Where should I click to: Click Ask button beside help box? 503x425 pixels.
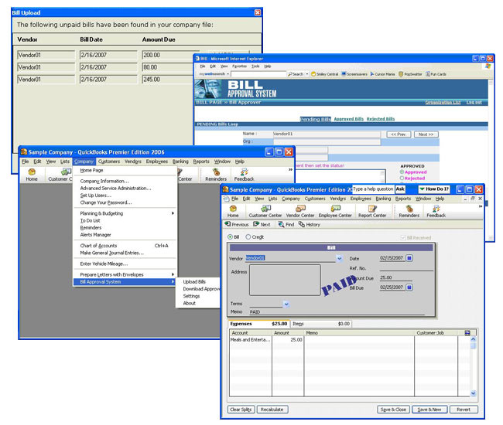400,189
